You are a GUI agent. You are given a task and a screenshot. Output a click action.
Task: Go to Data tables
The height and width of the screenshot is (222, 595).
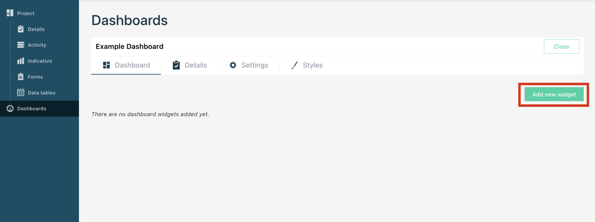tap(42, 93)
